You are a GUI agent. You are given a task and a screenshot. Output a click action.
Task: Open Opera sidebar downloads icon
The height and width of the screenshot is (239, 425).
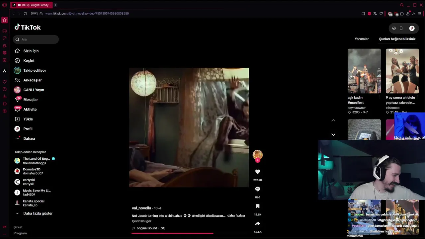pyautogui.click(x=5, y=96)
